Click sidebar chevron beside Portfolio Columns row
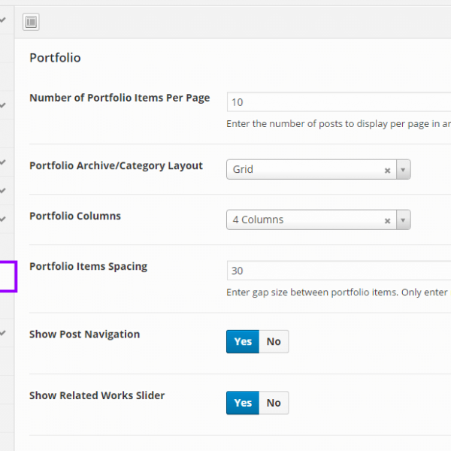This screenshot has width=451, height=451. [4, 219]
